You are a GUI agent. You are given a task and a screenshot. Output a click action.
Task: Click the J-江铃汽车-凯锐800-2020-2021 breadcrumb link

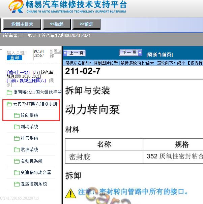(31, 74)
